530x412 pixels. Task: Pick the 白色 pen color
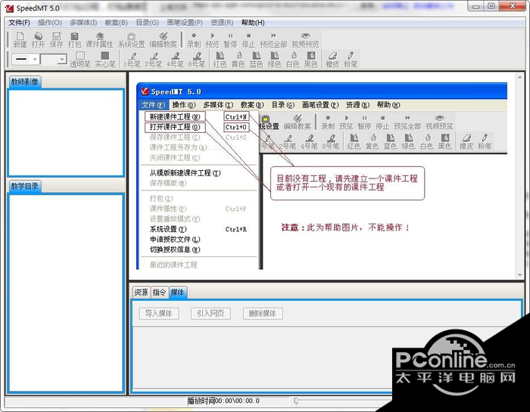point(293,60)
